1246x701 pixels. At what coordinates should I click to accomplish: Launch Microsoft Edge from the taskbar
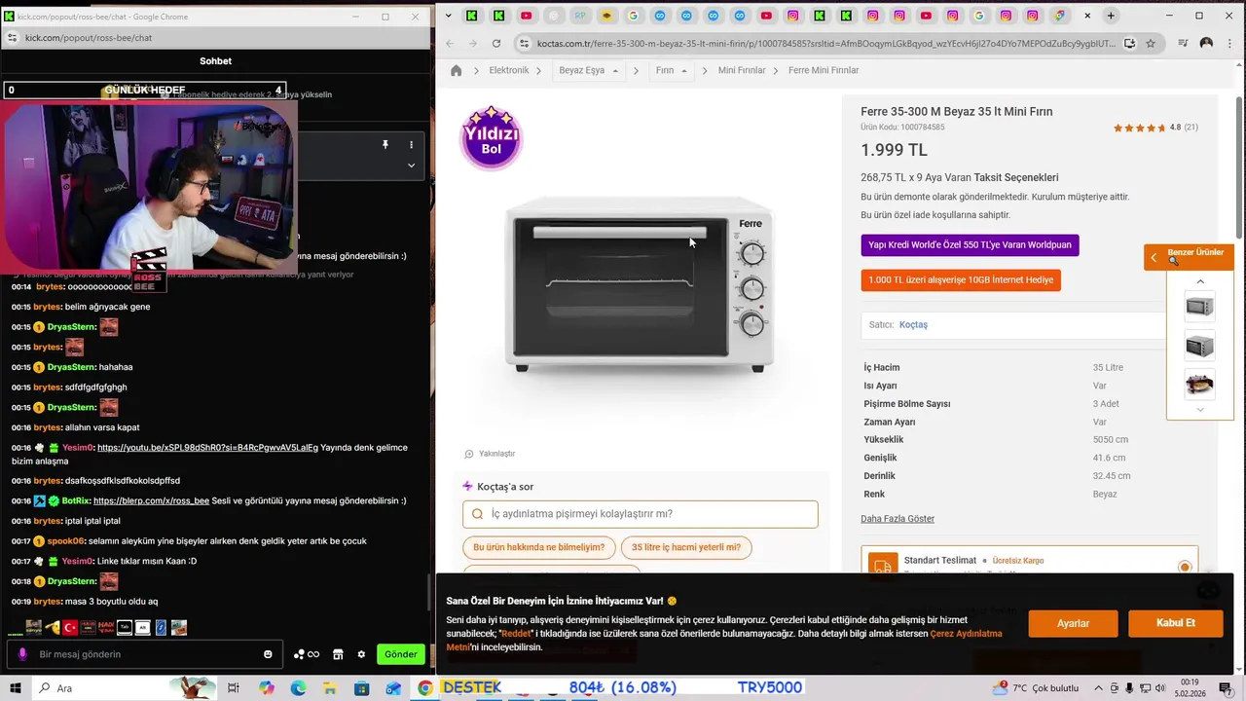coord(298,688)
